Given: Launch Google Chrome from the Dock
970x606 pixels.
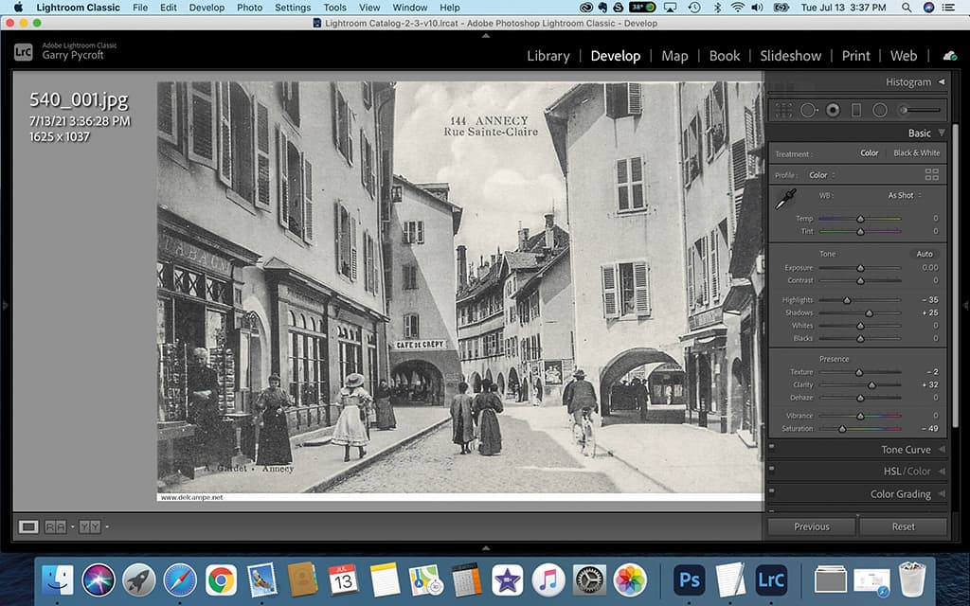Looking at the screenshot, I should [221, 580].
